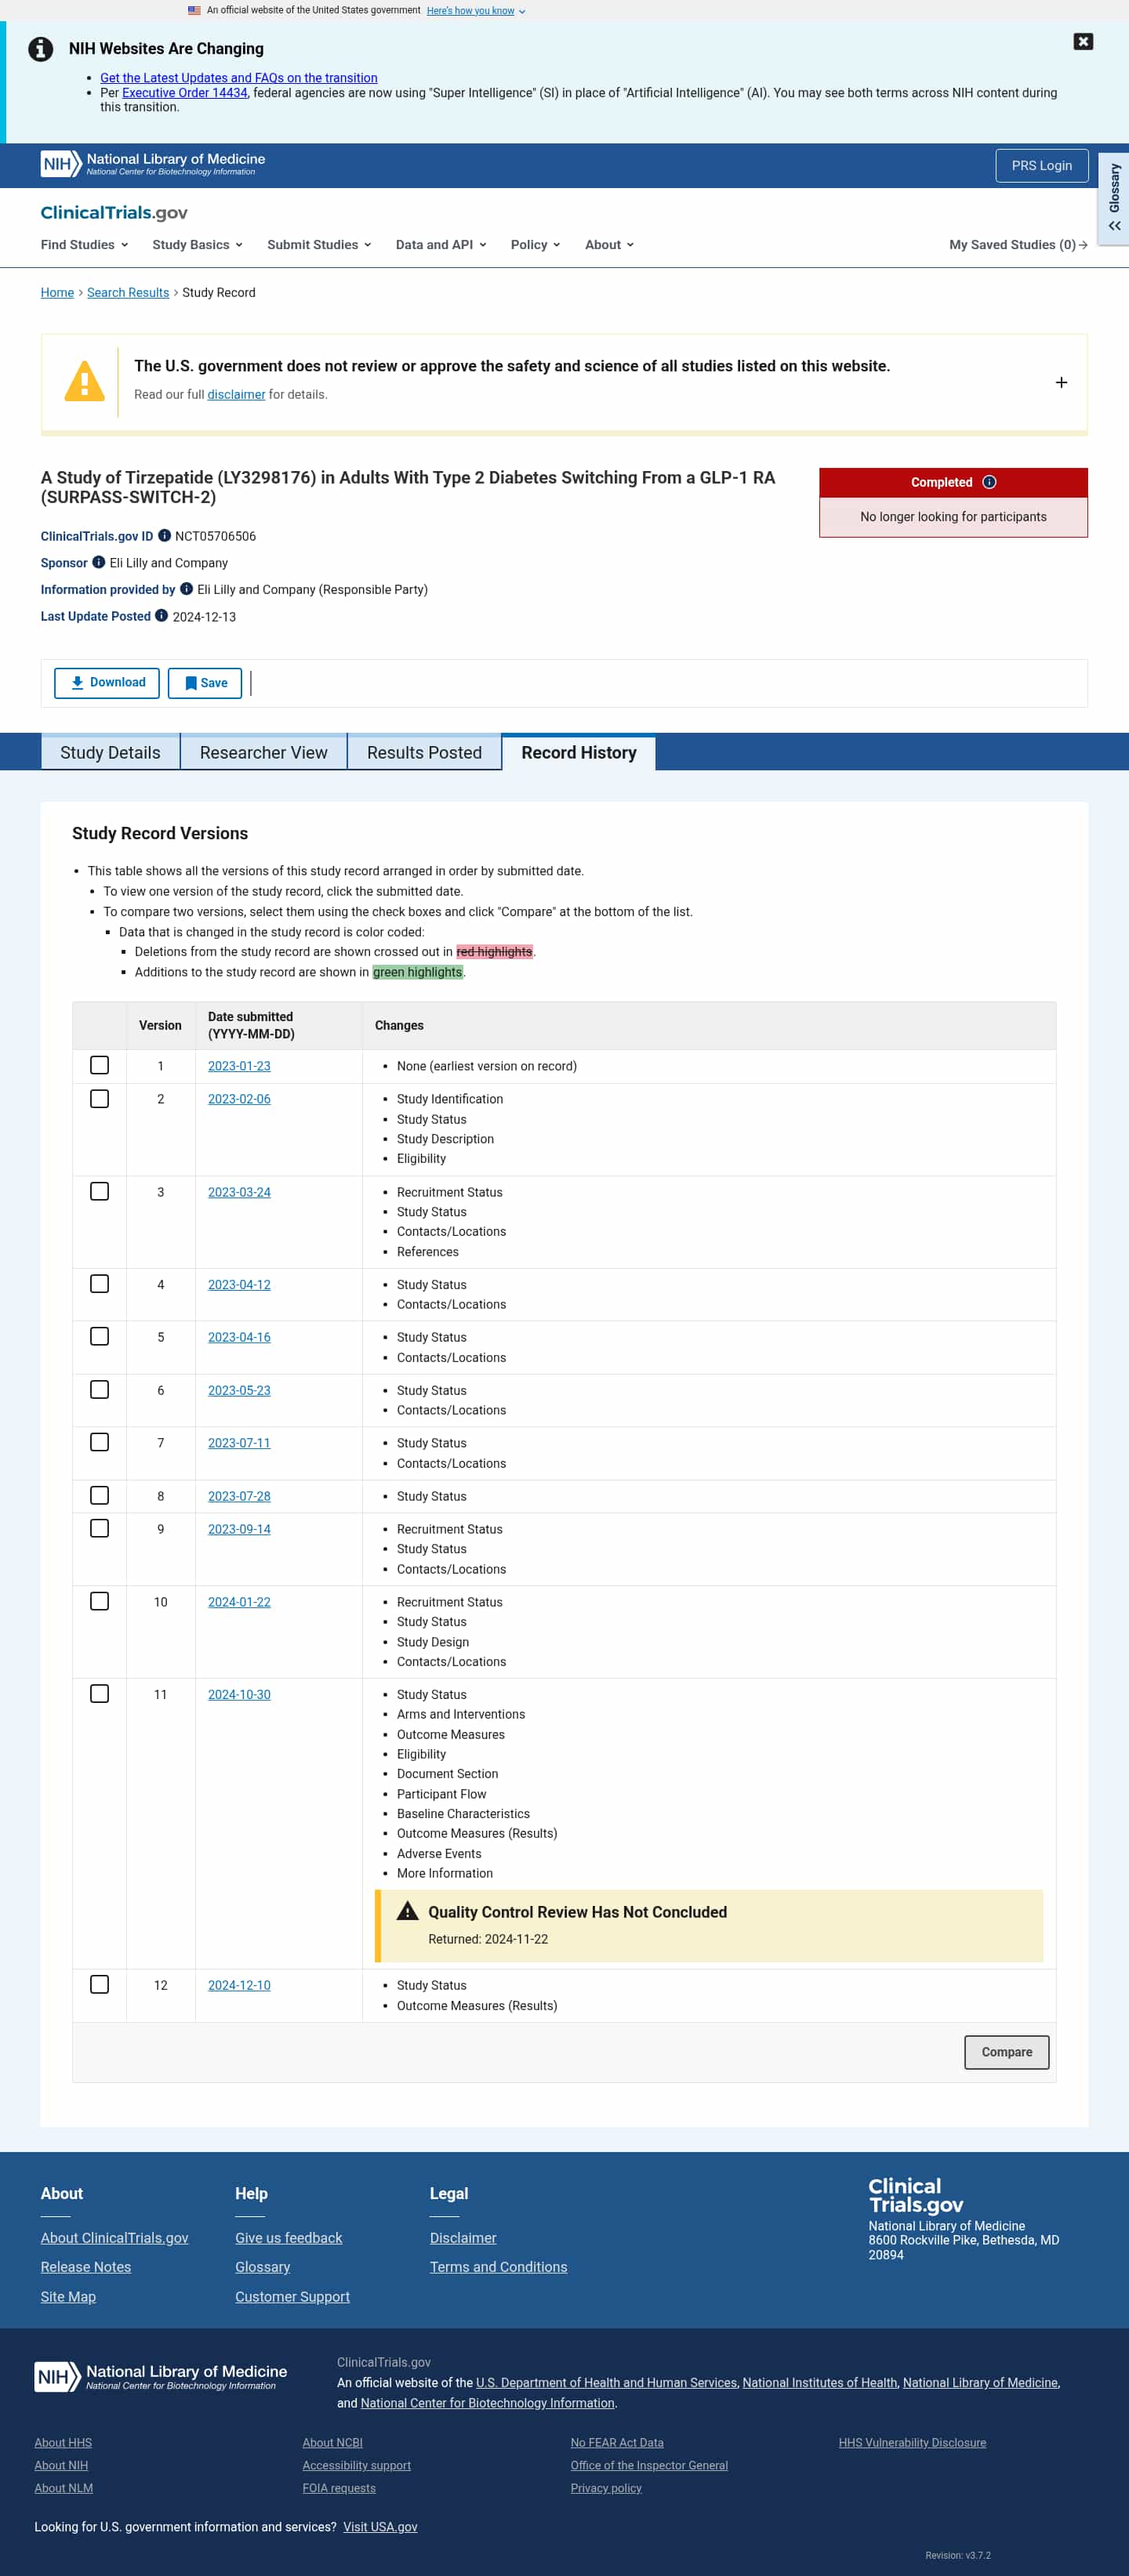The height and width of the screenshot is (2576, 1129).
Task: Click the PRS Login button
Action: [x=1041, y=166]
